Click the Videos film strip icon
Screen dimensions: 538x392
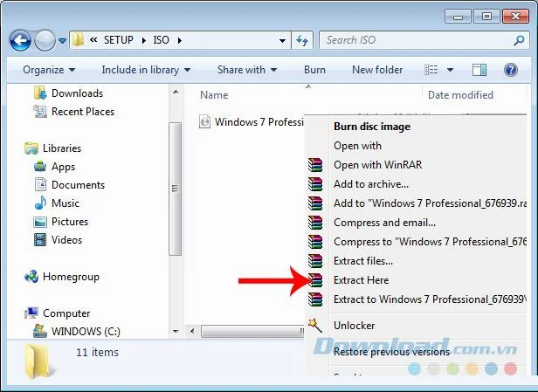click(40, 240)
